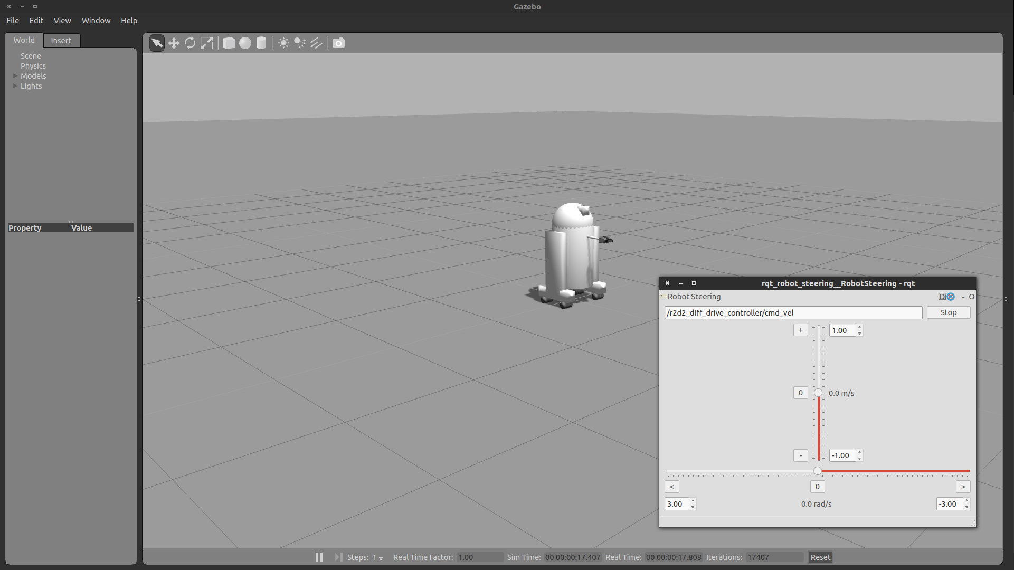This screenshot has width=1014, height=570.
Task: Insert a box shape
Action: click(x=229, y=43)
